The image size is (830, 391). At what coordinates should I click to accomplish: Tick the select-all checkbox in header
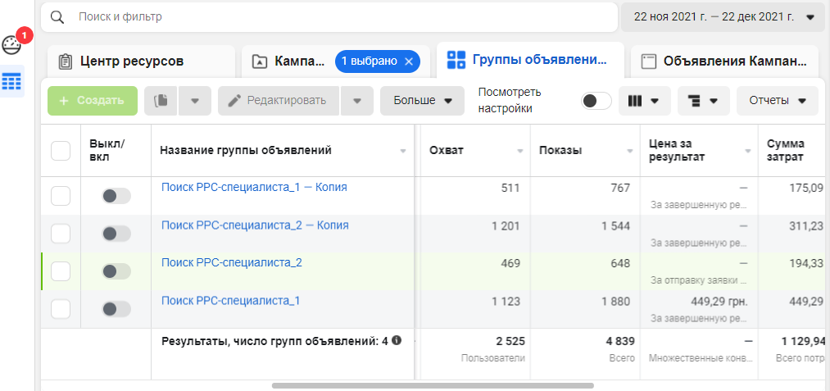tap(61, 151)
